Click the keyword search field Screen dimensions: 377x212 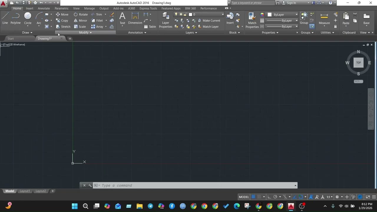tap(253, 3)
